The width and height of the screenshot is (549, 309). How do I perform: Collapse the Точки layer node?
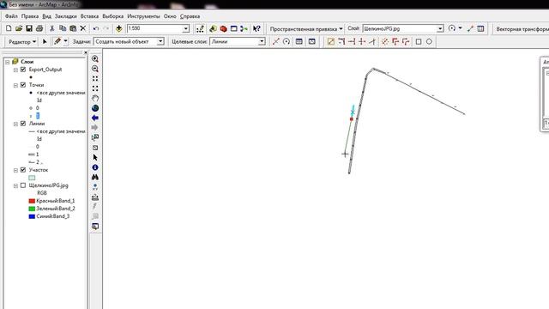tap(15, 85)
